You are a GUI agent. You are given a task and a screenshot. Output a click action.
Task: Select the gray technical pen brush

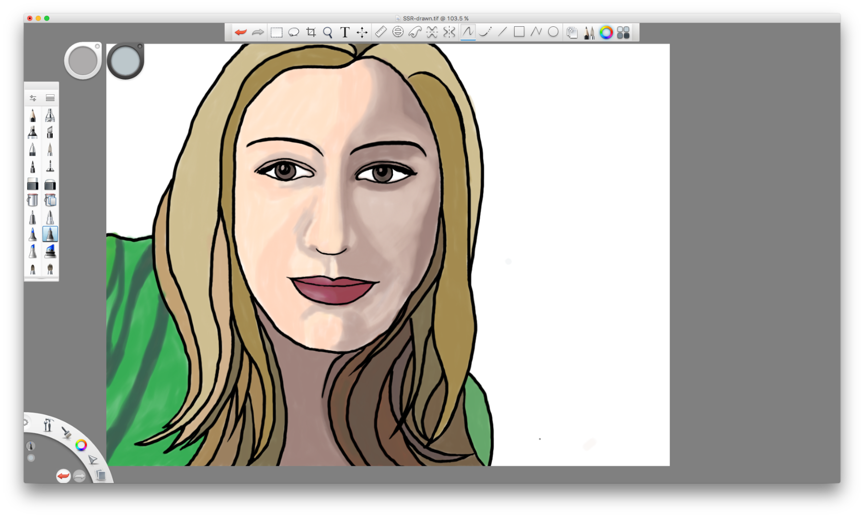pos(33,217)
